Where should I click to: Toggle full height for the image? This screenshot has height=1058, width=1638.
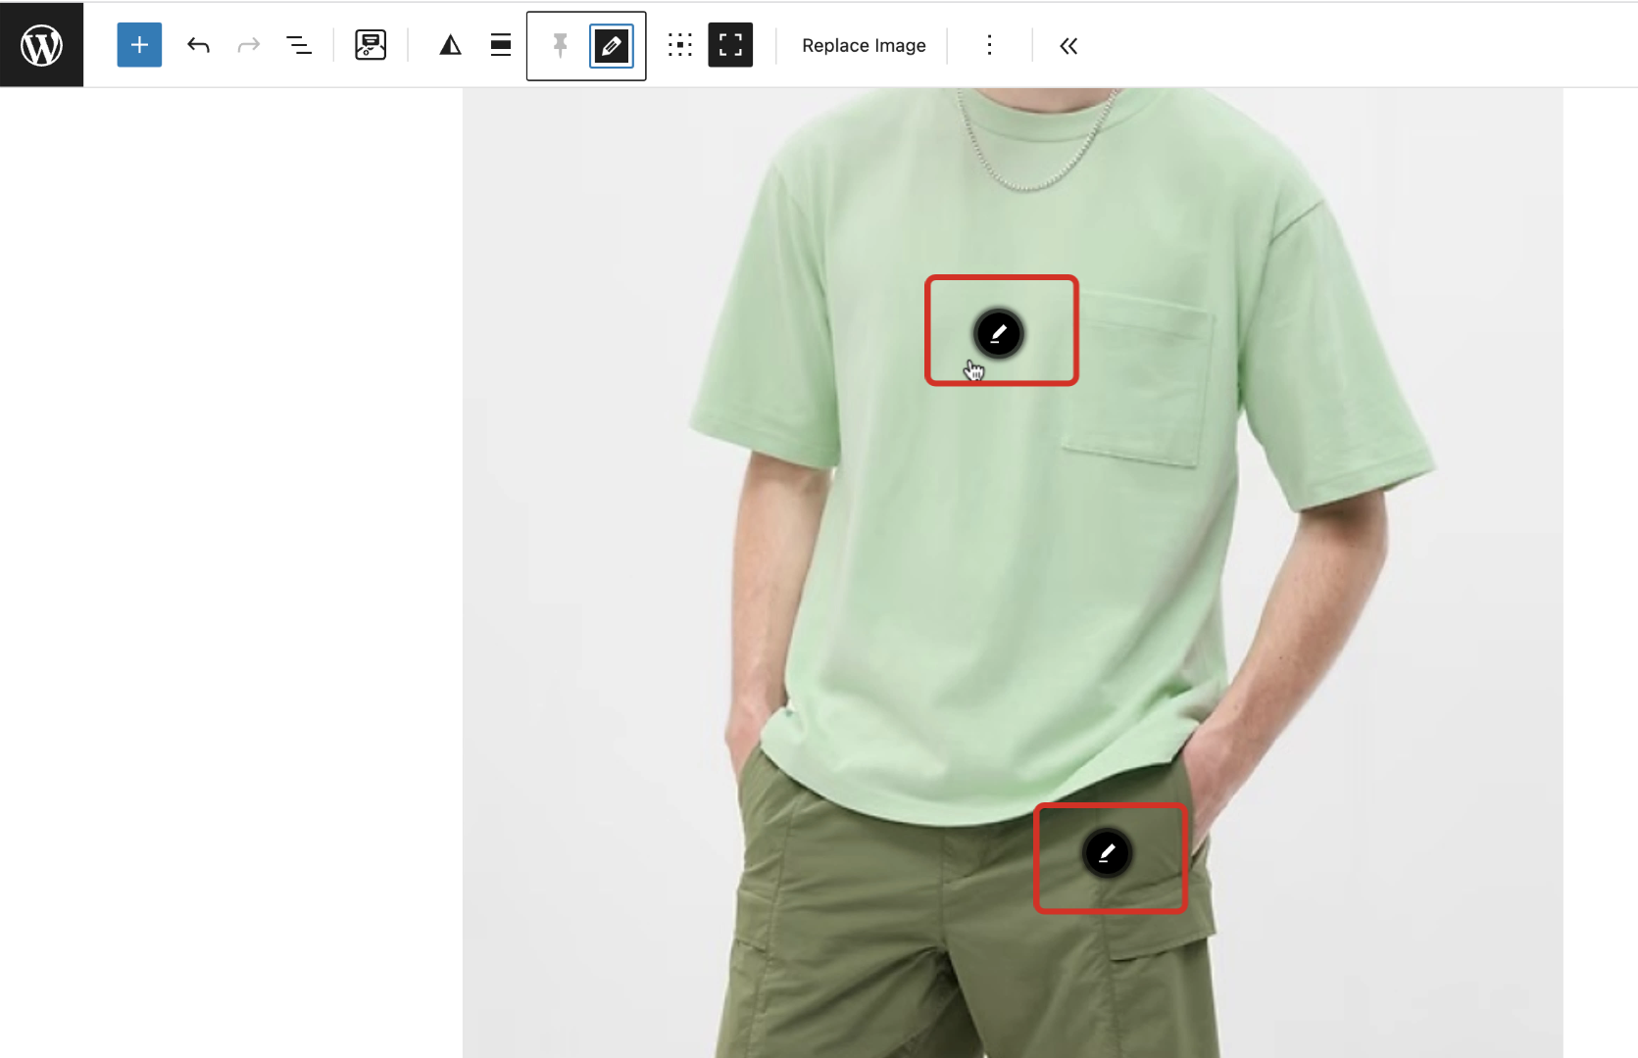(730, 45)
